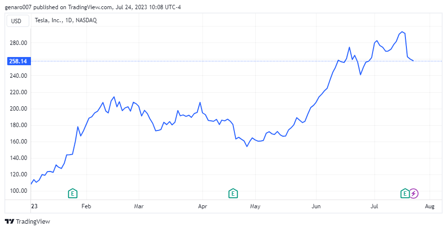The image size is (447, 230).
Task: Click the Apr label on time axis
Action: (202, 206)
